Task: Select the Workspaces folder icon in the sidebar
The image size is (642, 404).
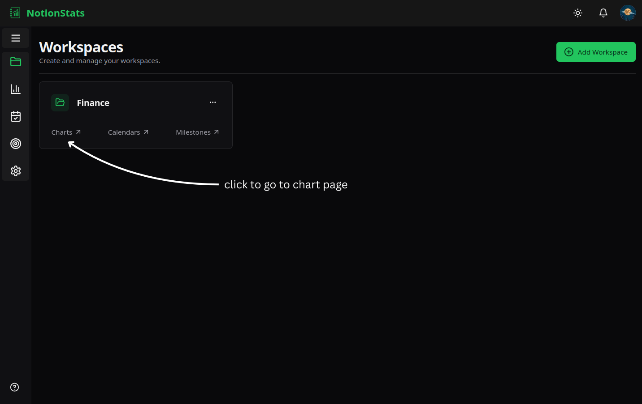Action: pyautogui.click(x=16, y=62)
